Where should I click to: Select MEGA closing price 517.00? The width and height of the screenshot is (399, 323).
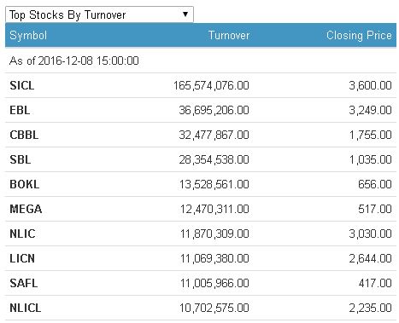tap(375, 209)
